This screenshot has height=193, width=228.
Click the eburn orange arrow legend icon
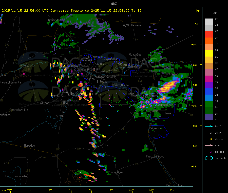click(209, 139)
